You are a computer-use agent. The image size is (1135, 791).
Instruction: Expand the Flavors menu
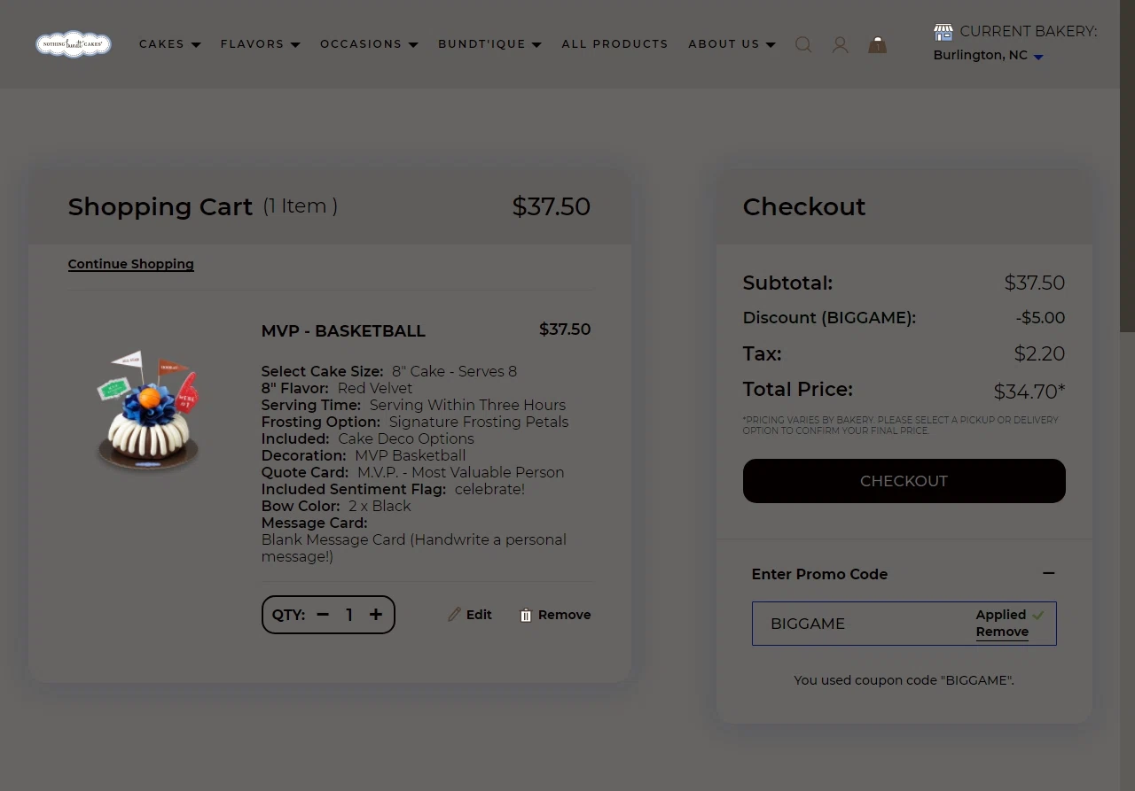tap(261, 44)
